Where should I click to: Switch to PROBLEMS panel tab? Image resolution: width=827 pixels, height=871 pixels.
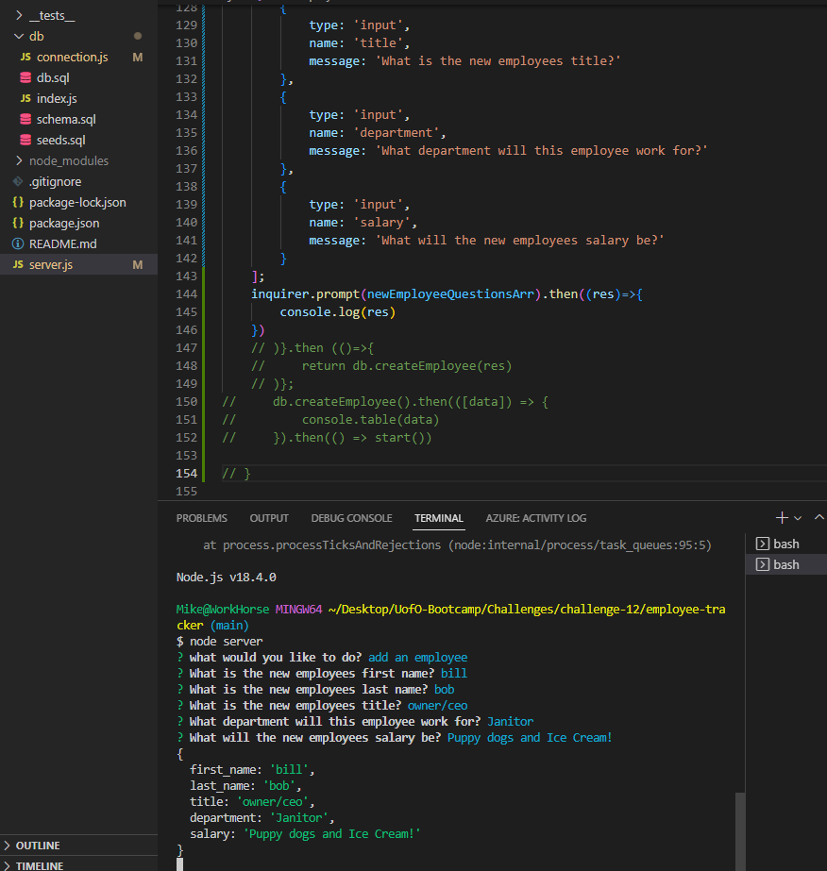click(202, 518)
